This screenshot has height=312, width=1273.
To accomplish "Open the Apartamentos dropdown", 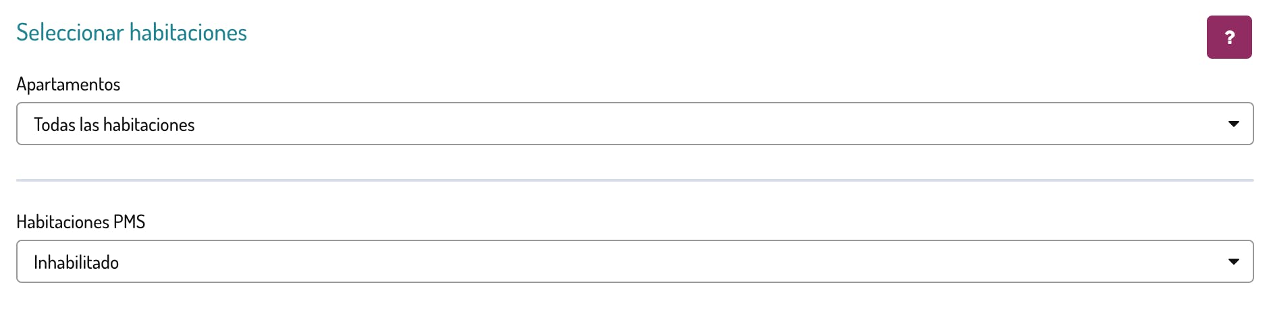I will click(x=634, y=124).
